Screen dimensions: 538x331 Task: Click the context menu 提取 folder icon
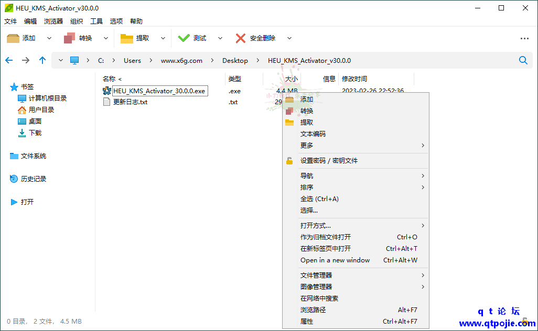[289, 123]
